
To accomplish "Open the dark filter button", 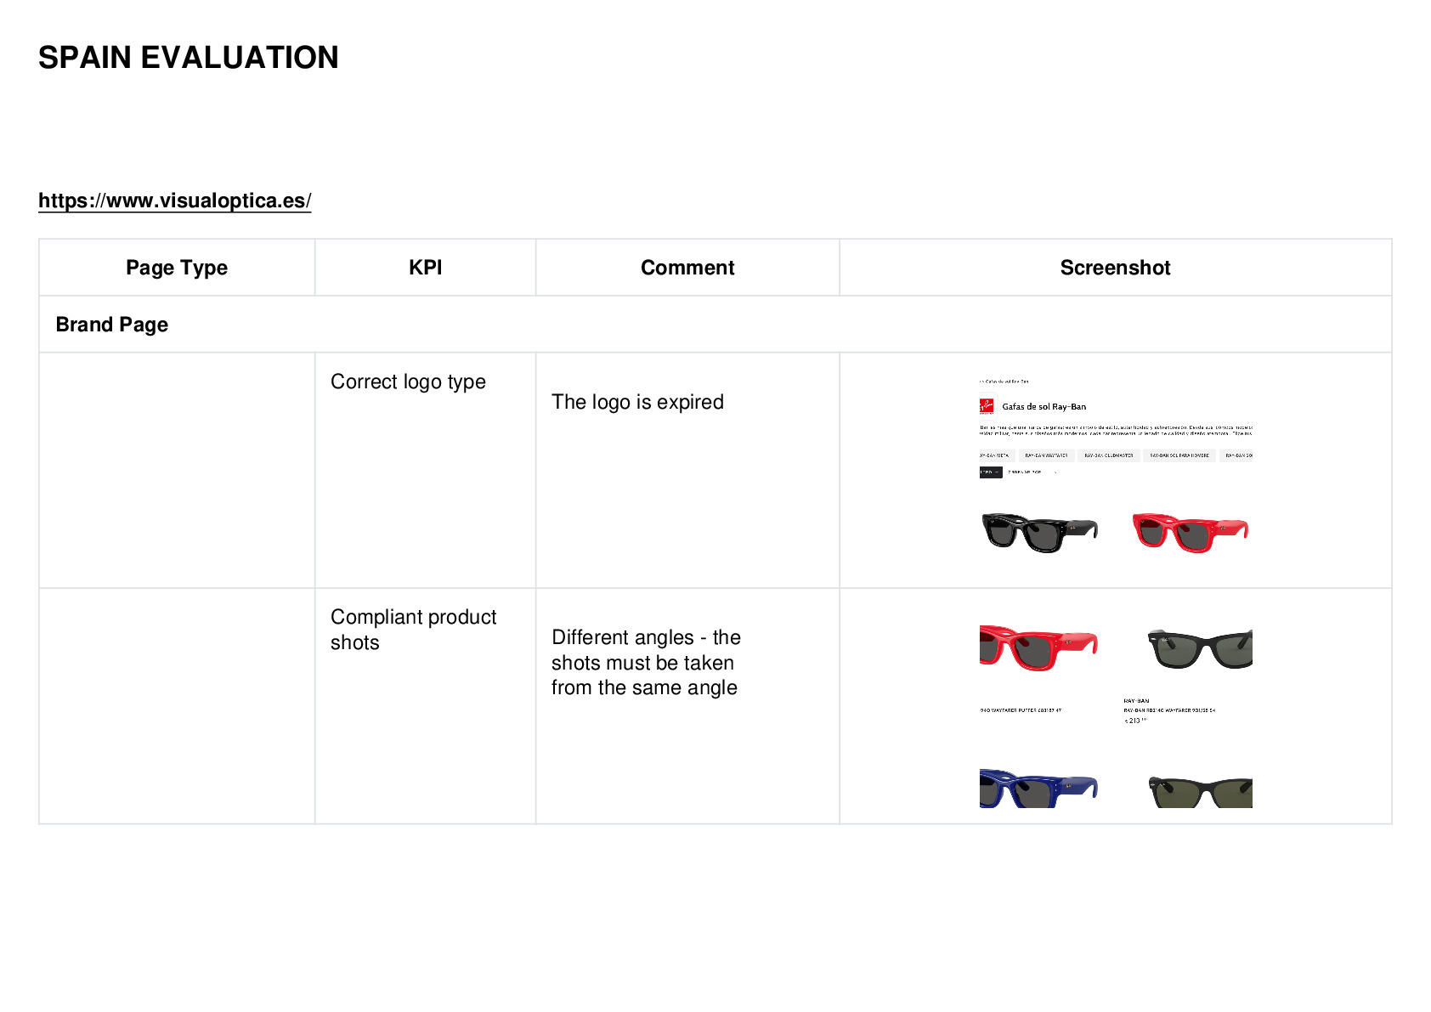I will click(991, 472).
